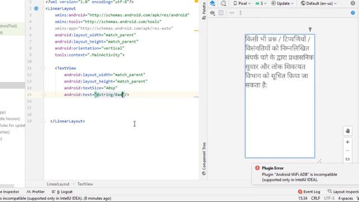Screen dimensions: 359x202
Task: Open the Logcat tool window
Action: (x=62, y=192)
